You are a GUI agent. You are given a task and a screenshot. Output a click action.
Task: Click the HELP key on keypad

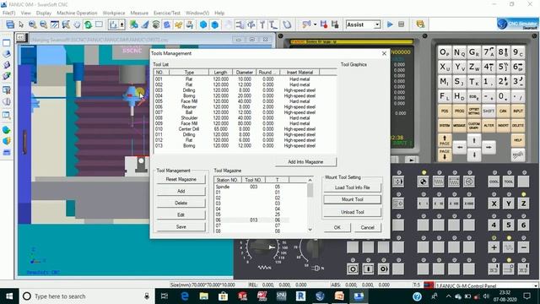point(518,140)
